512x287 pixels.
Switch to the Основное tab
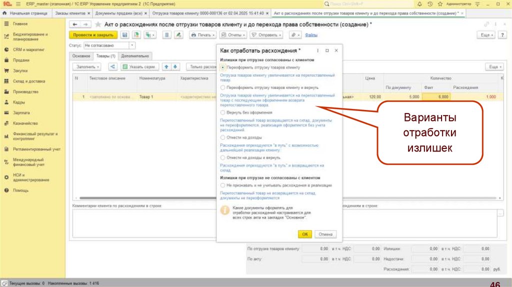pyautogui.click(x=80, y=56)
